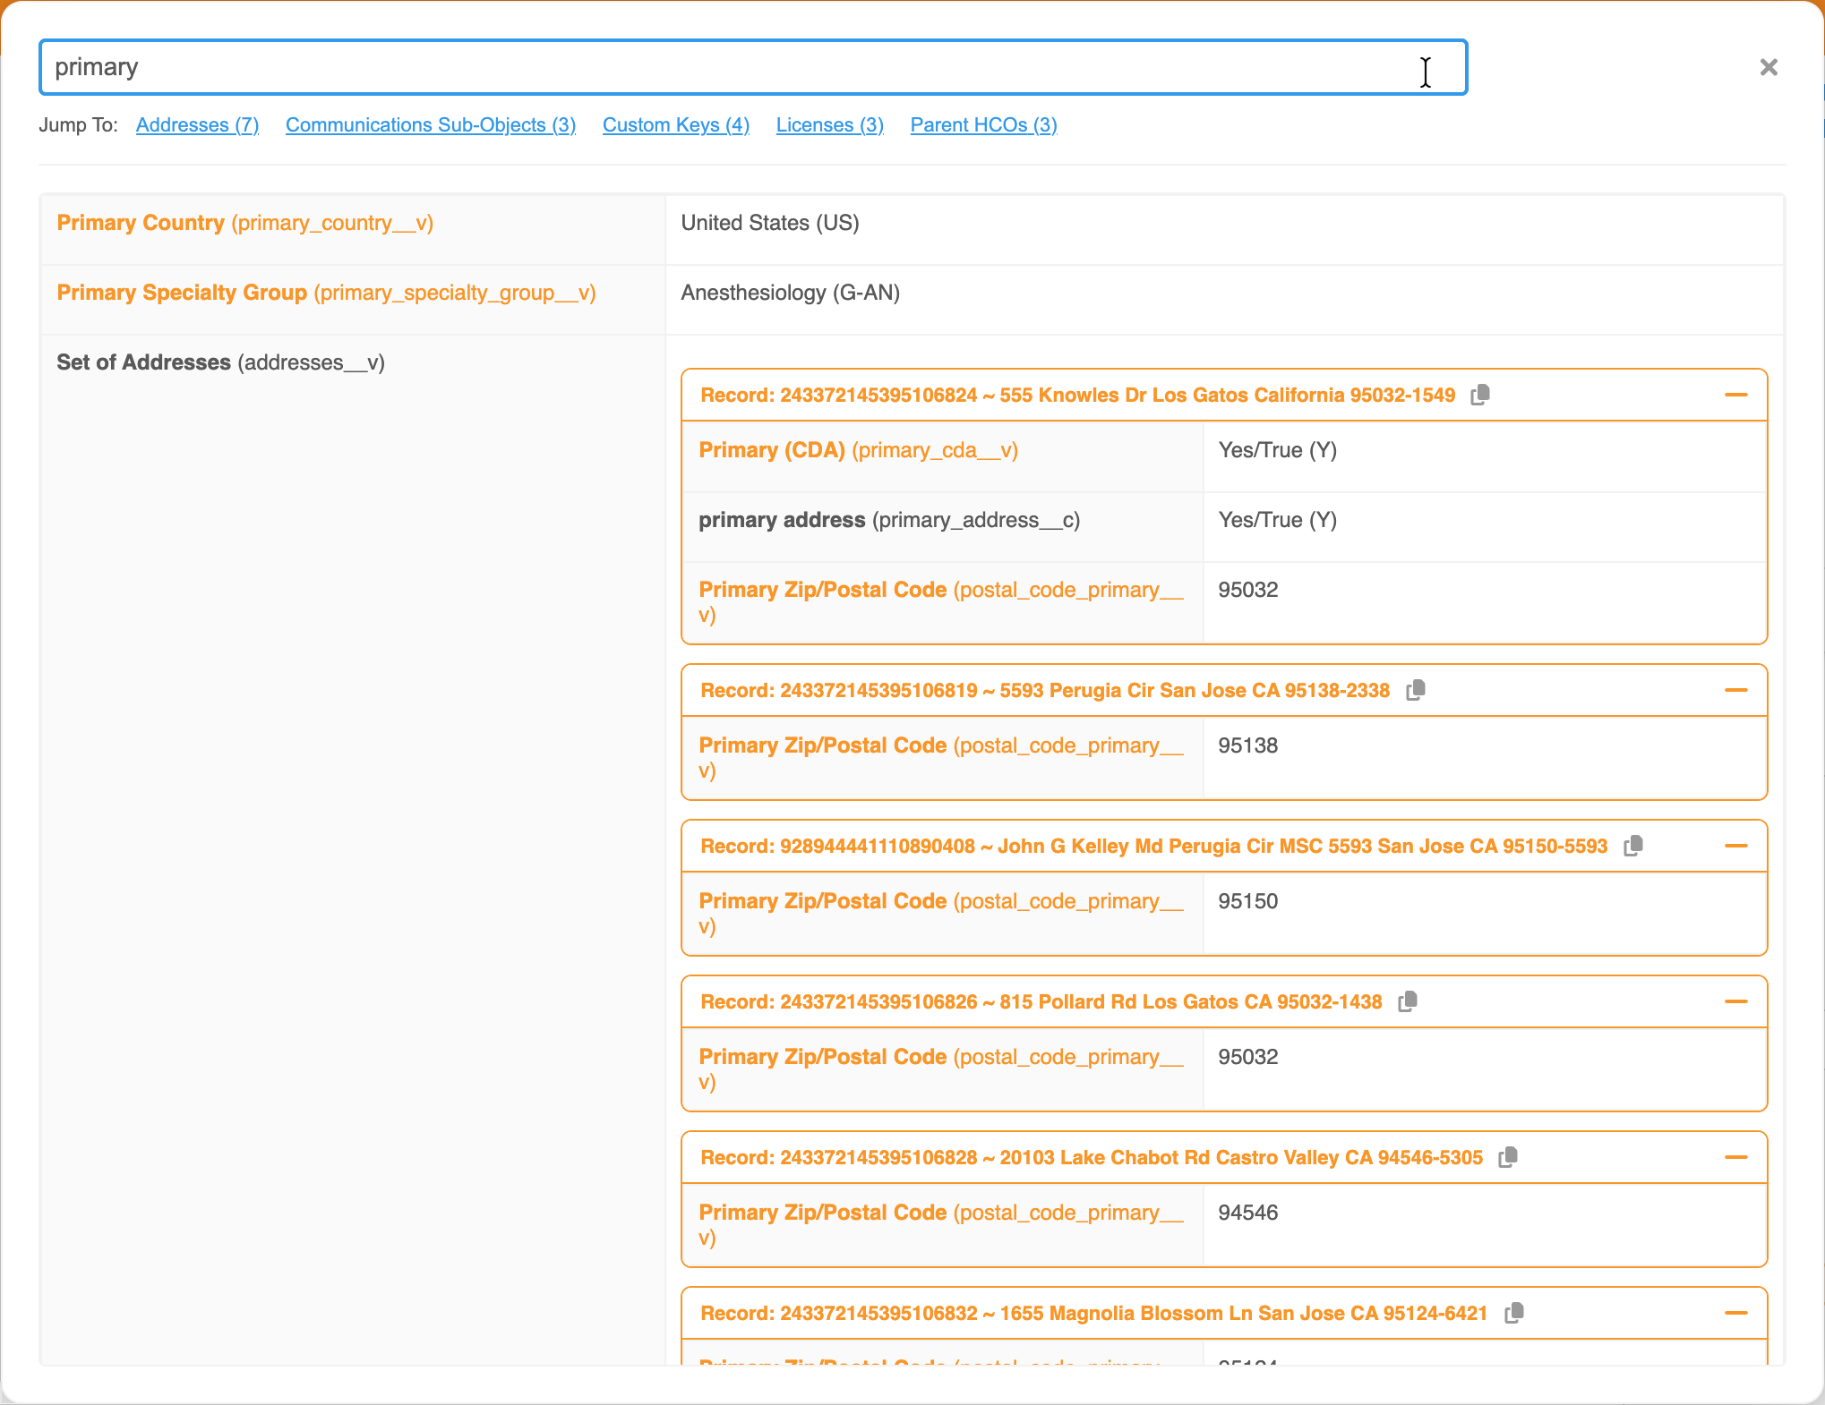Screen dimensions: 1825x1405
Task: Jump to Licenses (3)
Action: (x=830, y=125)
